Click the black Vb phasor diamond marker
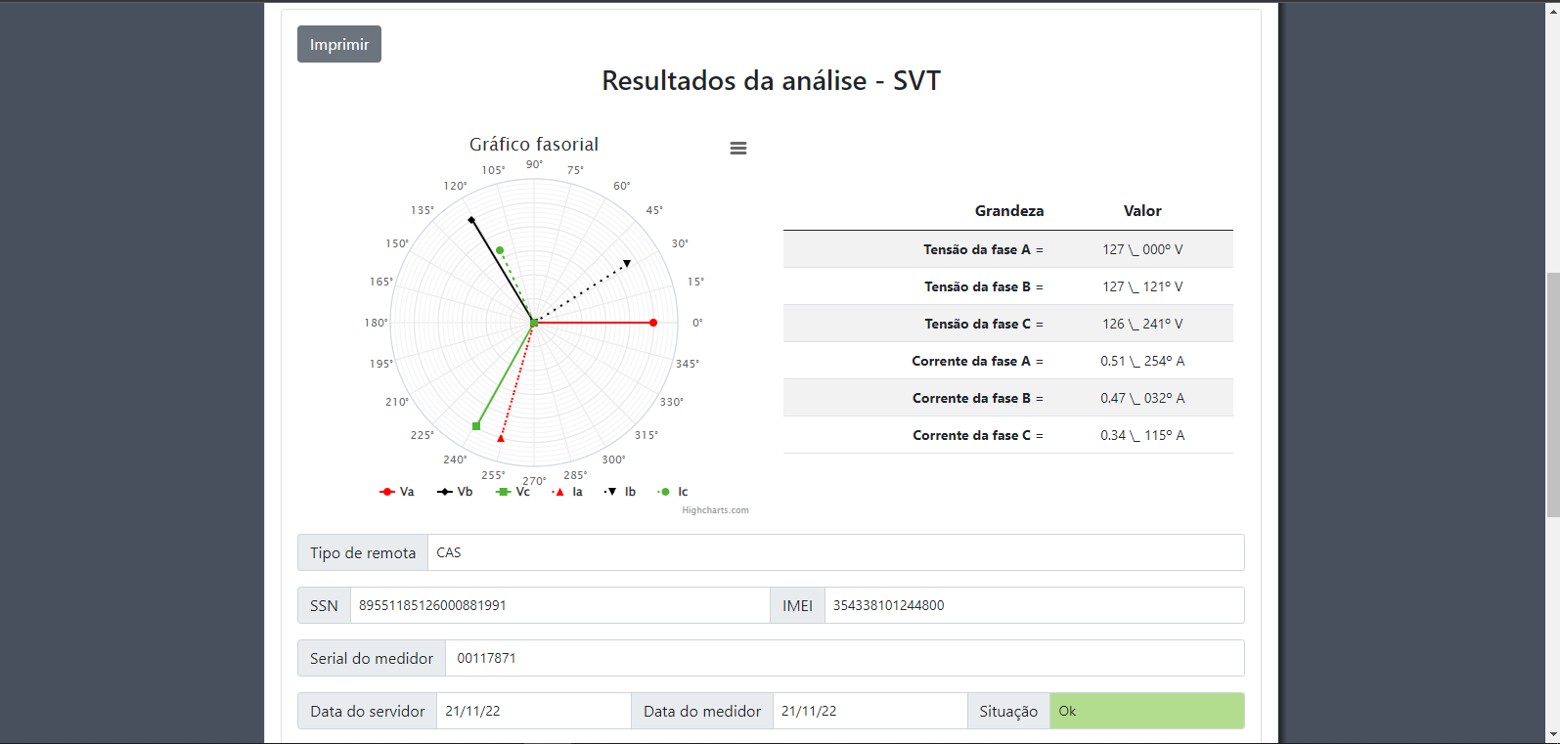Viewport: 1560px width, 744px height. 471,220
